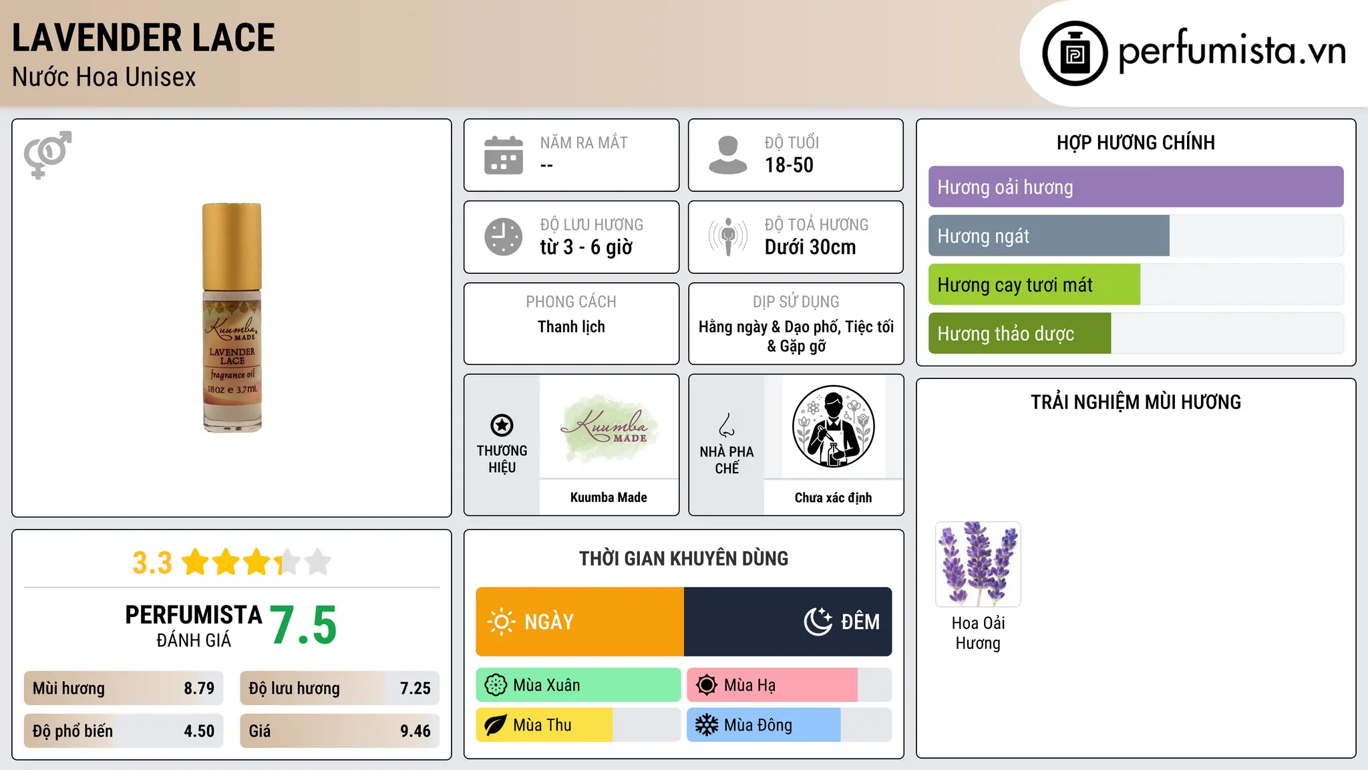This screenshot has width=1368, height=770.
Task: Click the sun icon for Mùa Hạ
Action: pos(707,685)
